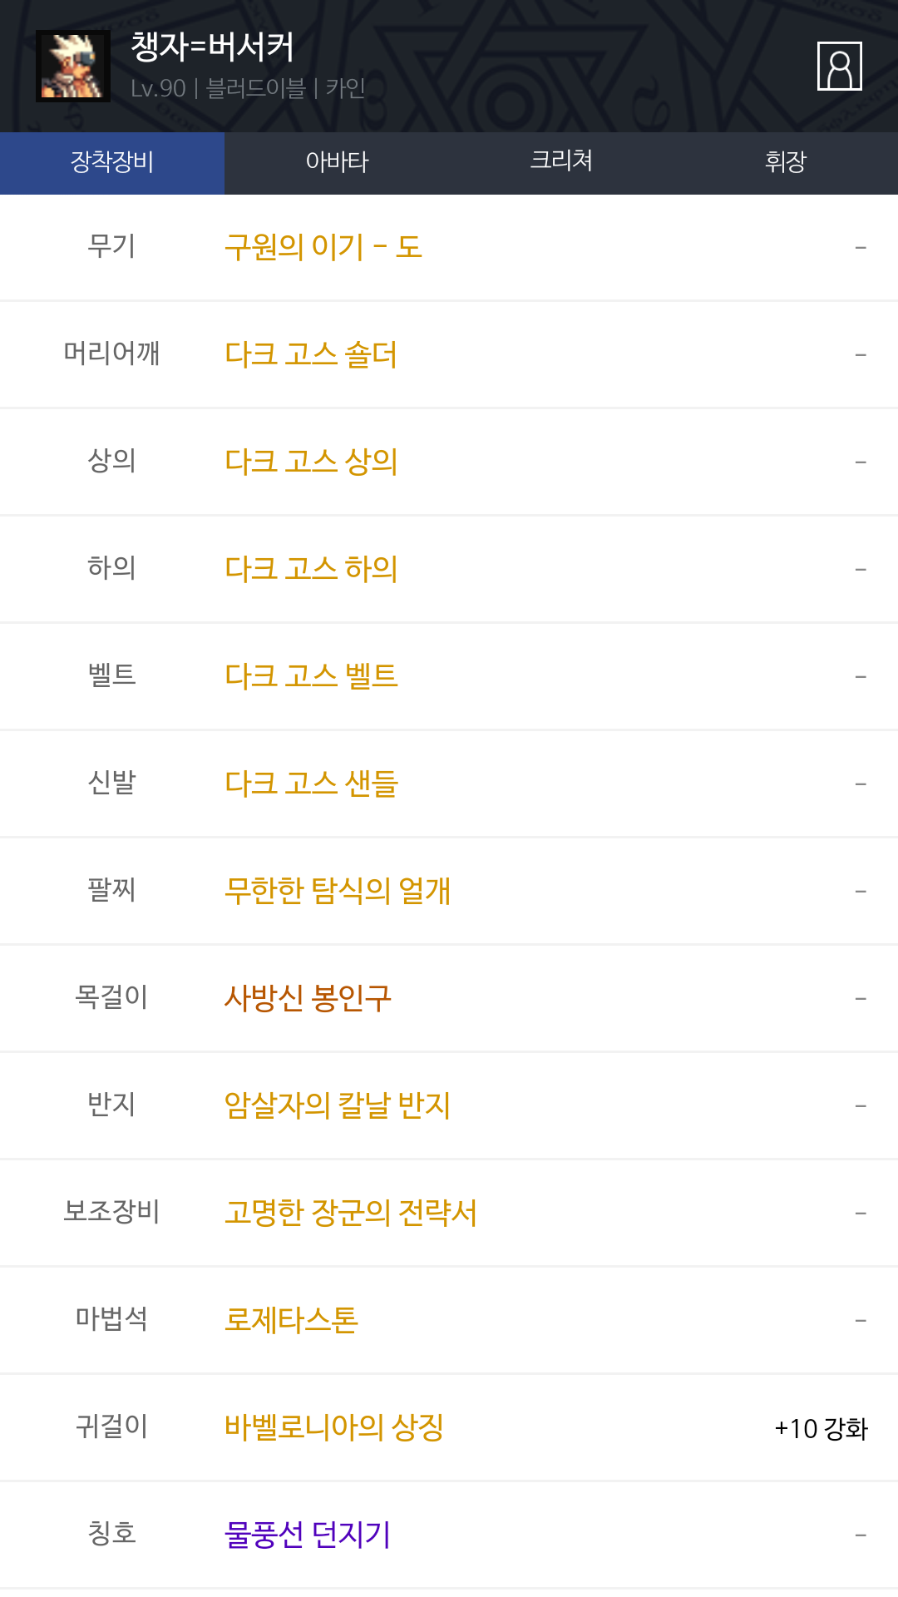Open 고명한 장군의 전략서 sub-equipment
898x1597 pixels.
351,1213
